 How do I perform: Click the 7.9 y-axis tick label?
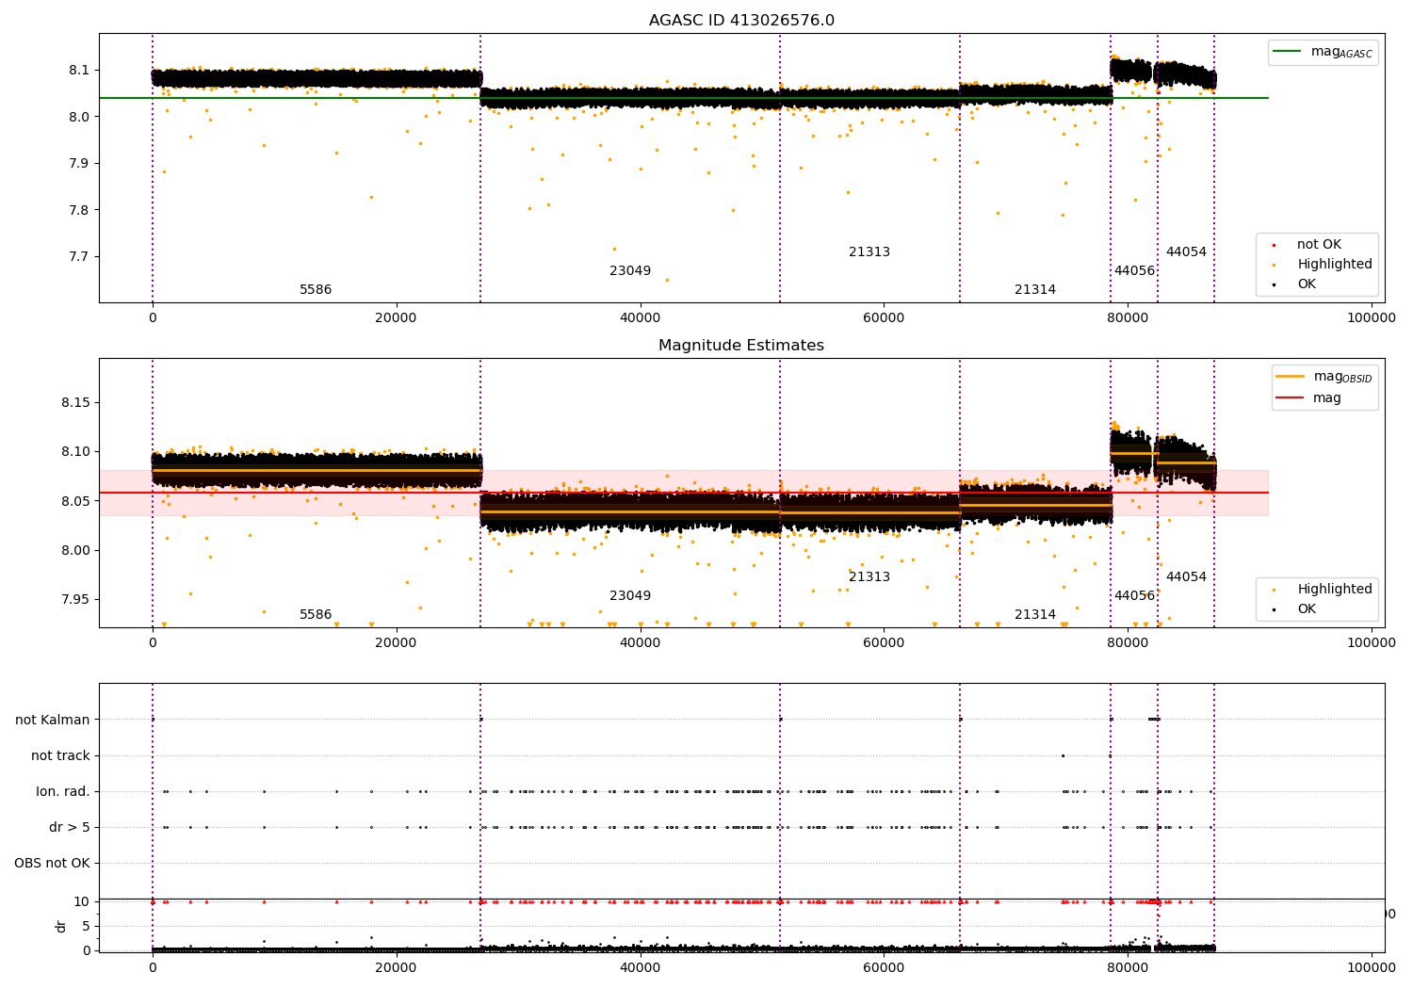pos(78,164)
